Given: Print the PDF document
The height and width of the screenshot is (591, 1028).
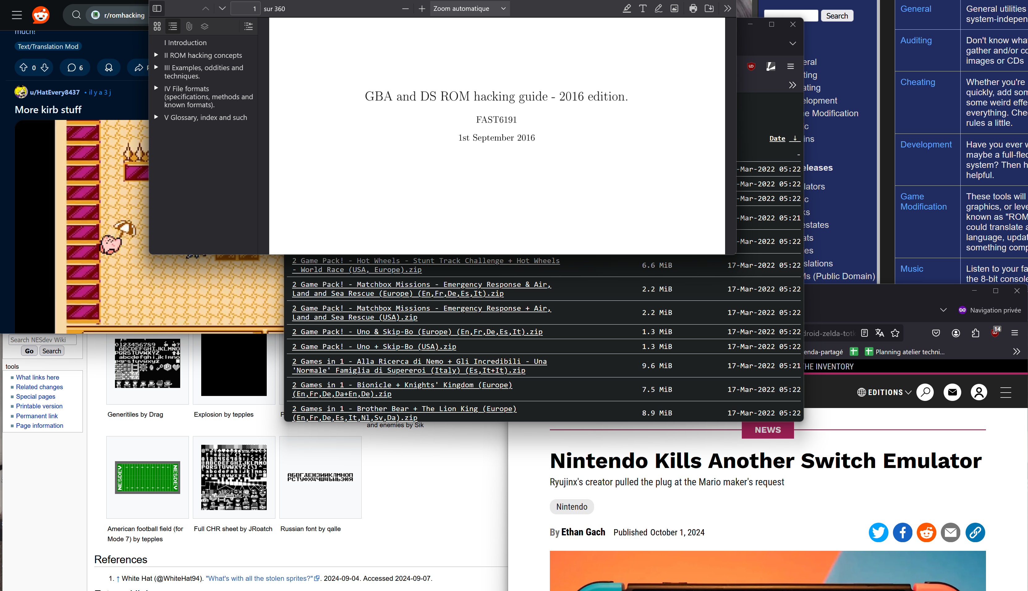Looking at the screenshot, I should [693, 9].
